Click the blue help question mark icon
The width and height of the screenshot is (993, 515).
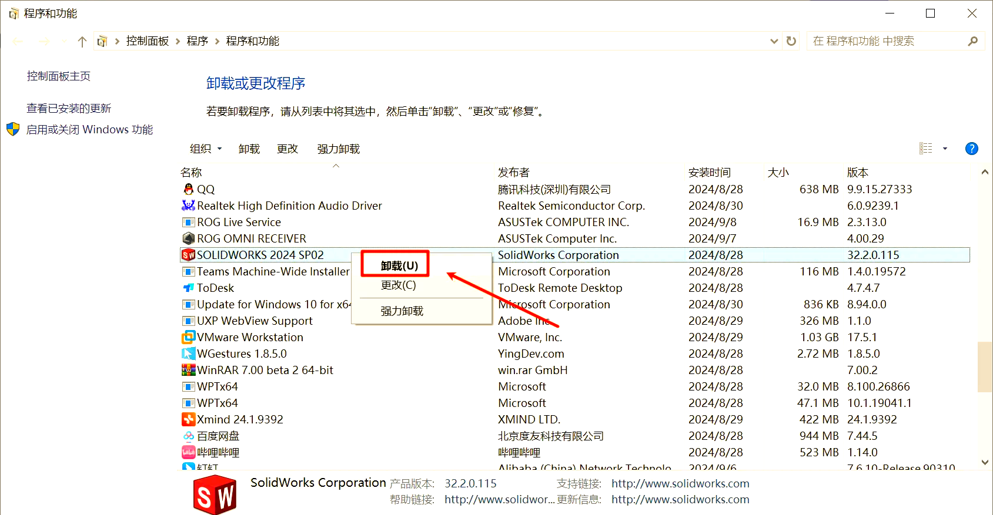click(x=971, y=149)
